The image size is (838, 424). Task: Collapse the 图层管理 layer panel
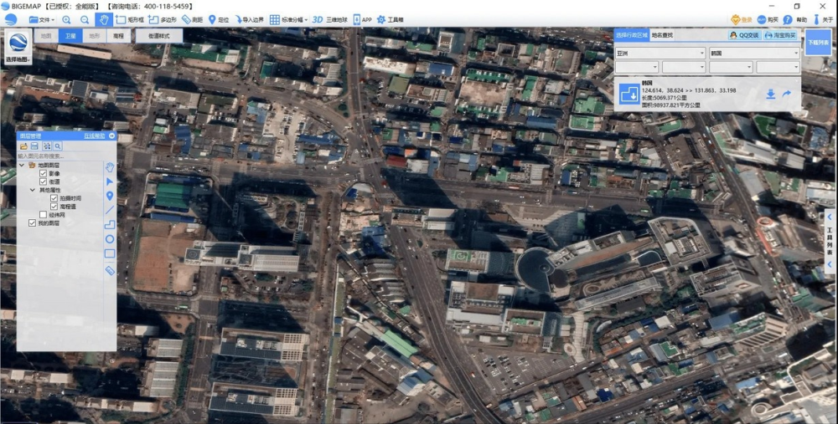coord(111,136)
